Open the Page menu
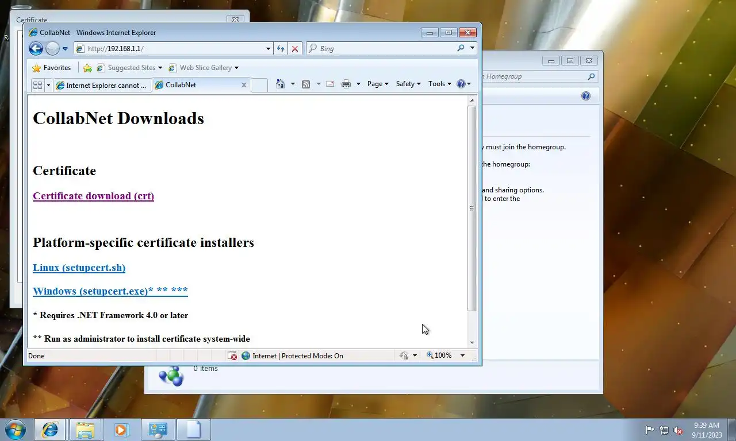 point(378,84)
